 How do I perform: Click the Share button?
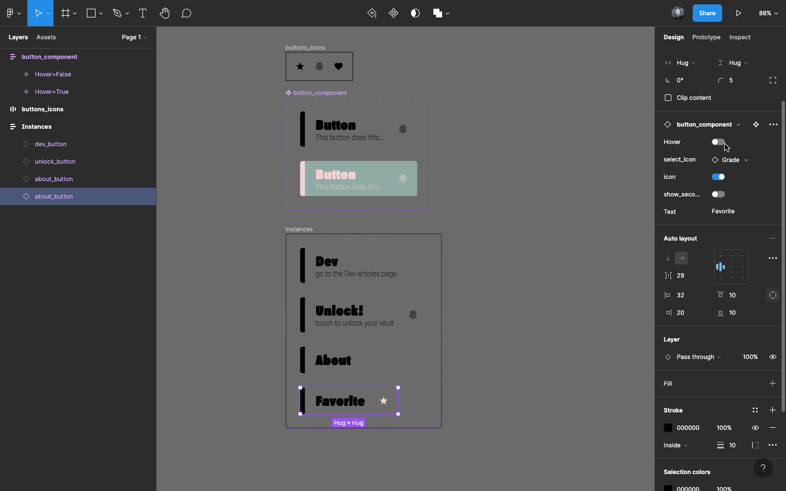tap(707, 13)
